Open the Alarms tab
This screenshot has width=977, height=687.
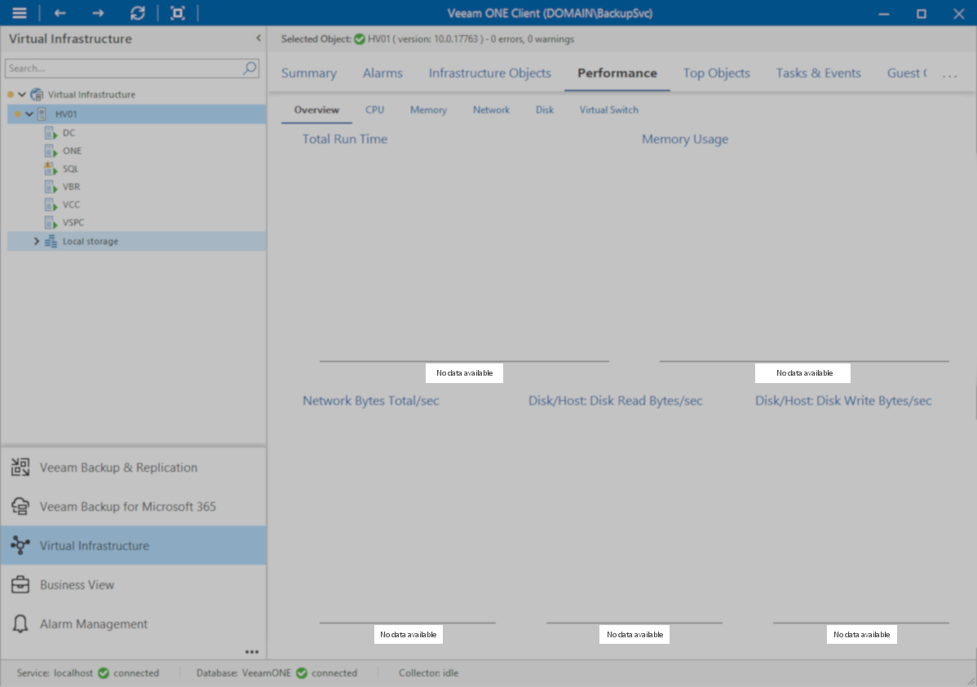[x=382, y=73]
